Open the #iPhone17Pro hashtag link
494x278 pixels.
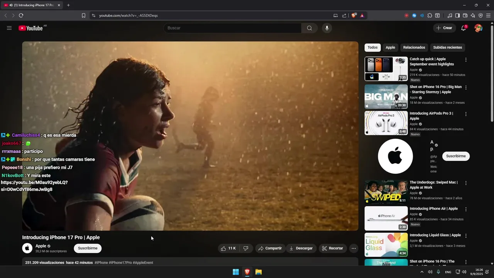coord(120,263)
